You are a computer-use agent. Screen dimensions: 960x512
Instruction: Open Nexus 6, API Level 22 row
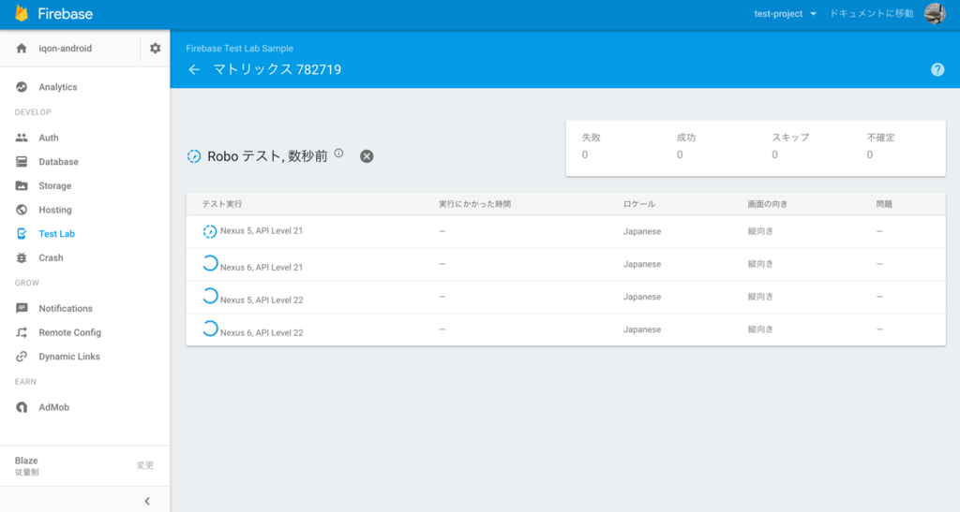(x=565, y=329)
